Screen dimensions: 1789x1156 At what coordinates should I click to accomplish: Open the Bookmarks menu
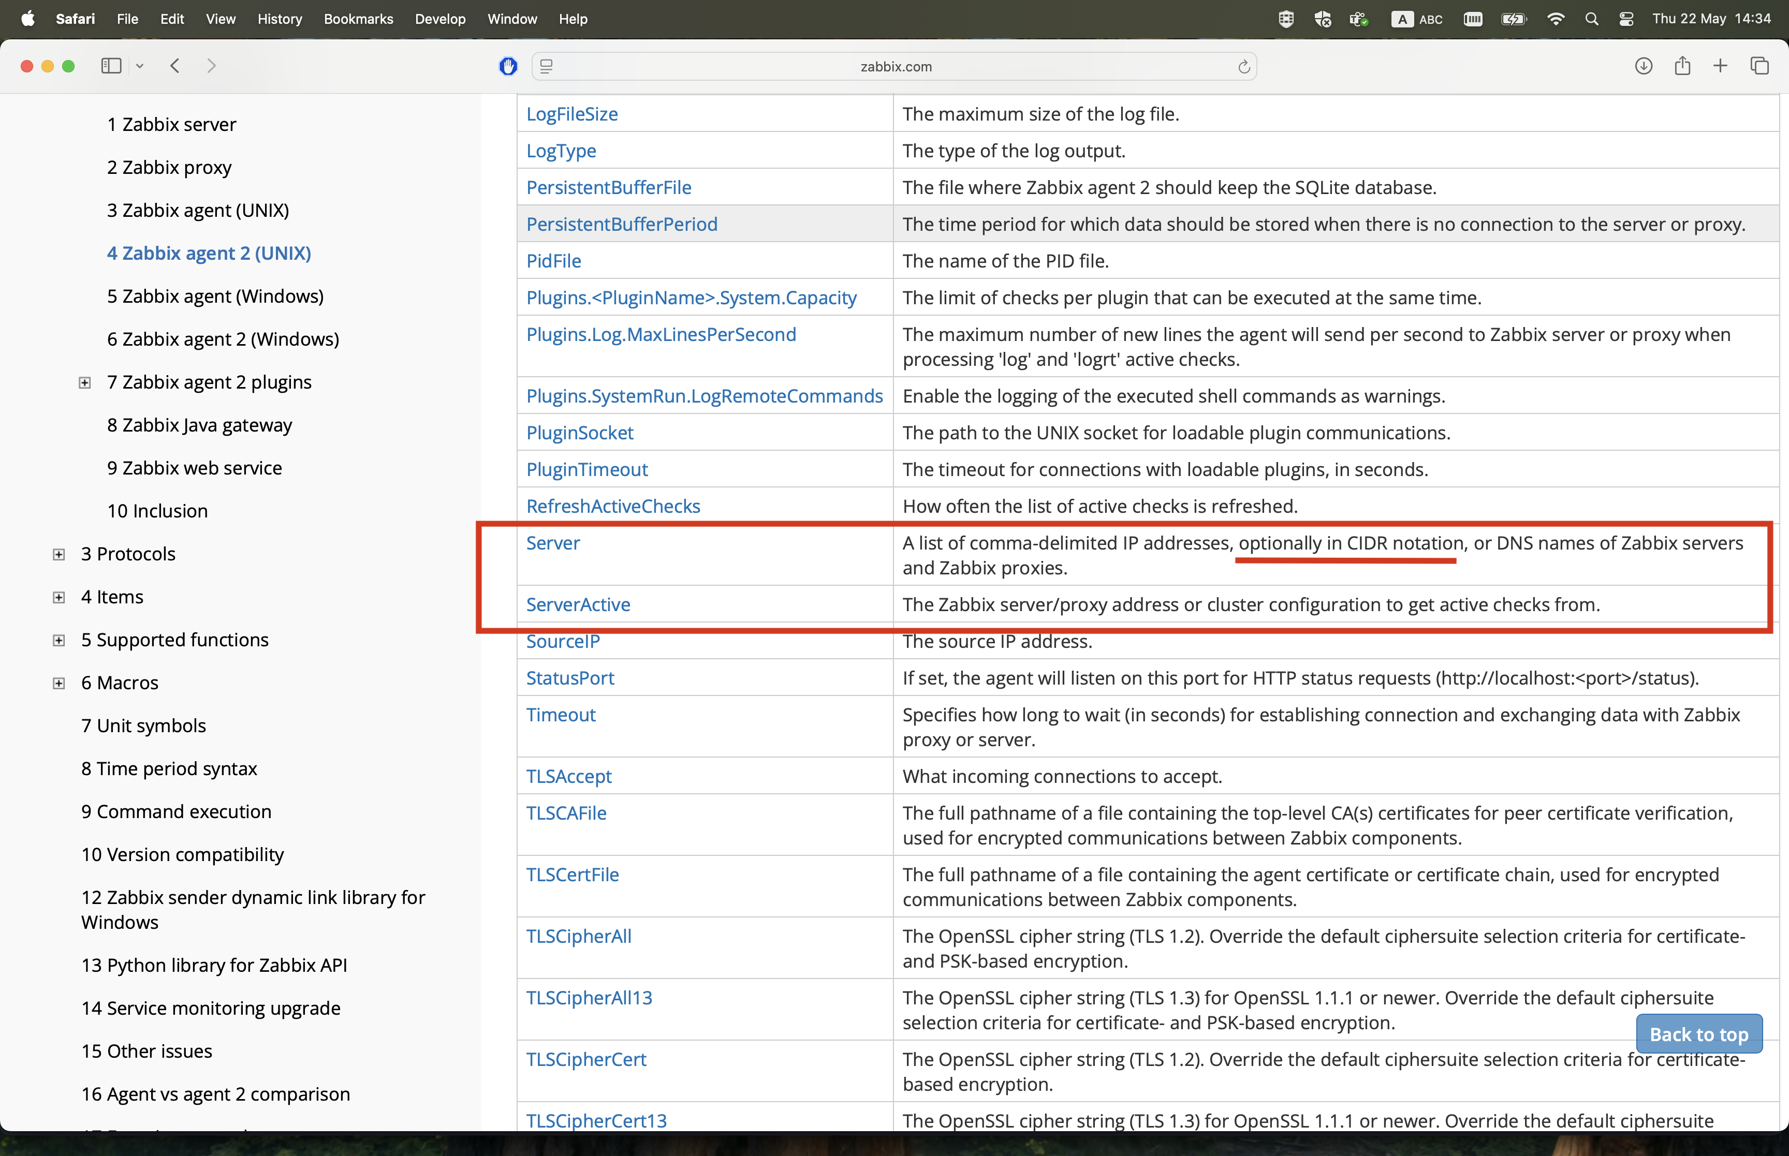pos(358,19)
